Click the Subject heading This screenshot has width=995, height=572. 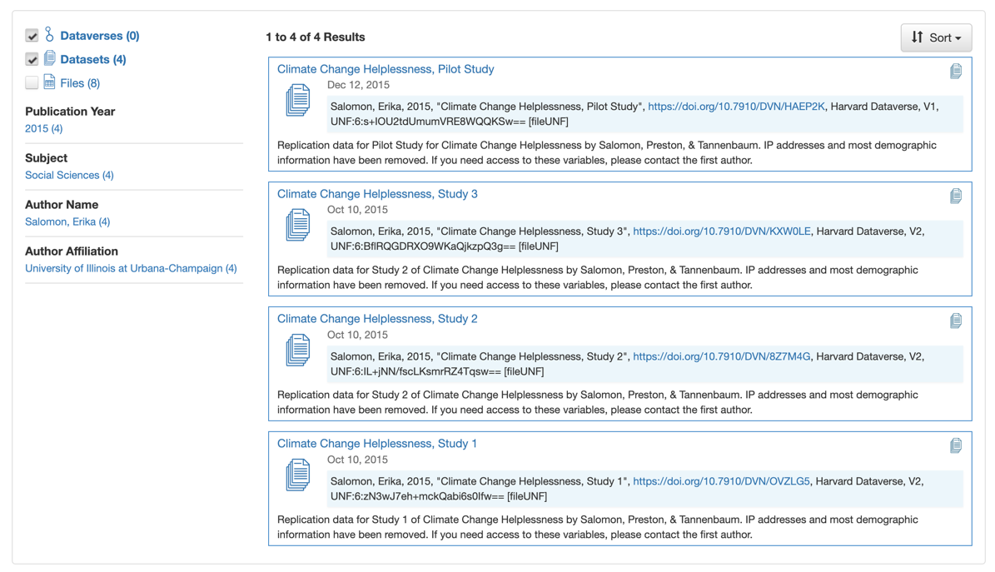47,158
